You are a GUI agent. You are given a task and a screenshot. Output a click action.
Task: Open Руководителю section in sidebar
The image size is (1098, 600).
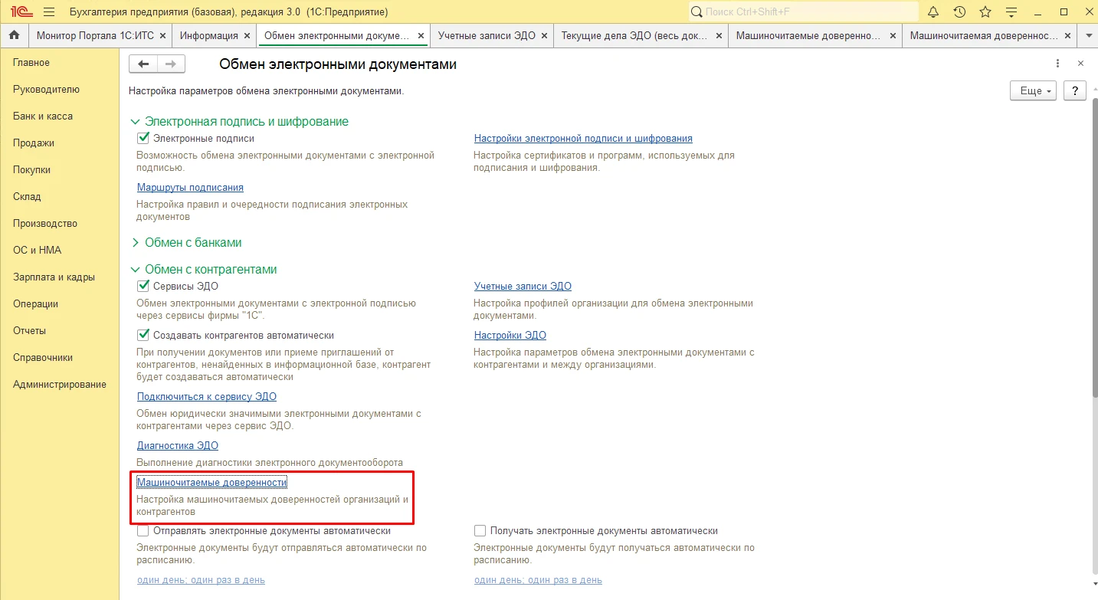pyautogui.click(x=46, y=90)
